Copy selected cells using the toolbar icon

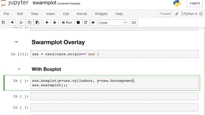(29, 23)
